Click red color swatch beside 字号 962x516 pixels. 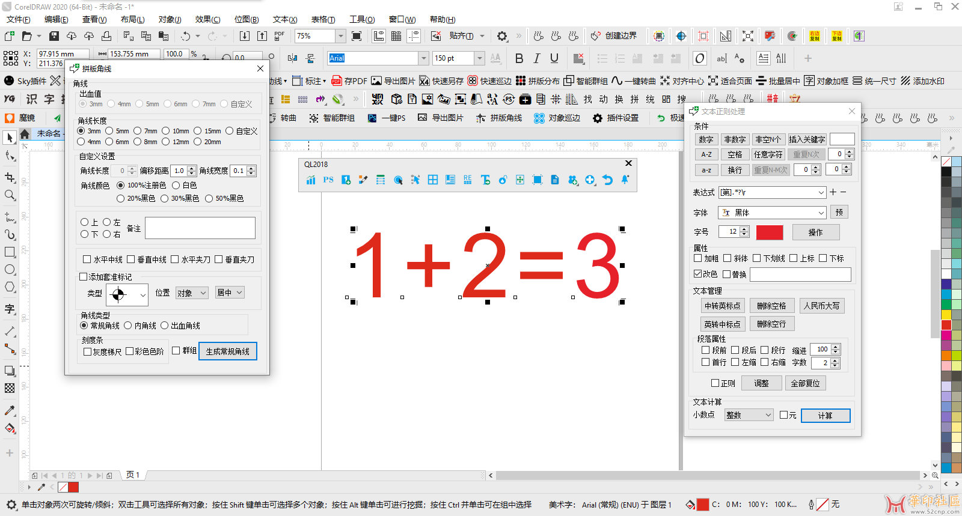coord(770,232)
